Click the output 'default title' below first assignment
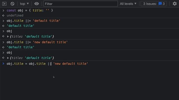The width and height of the screenshot is (179, 100). click(20, 26)
